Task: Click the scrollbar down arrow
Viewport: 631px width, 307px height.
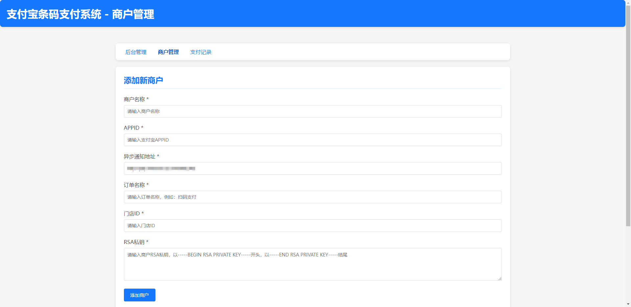Action: pos(628,304)
